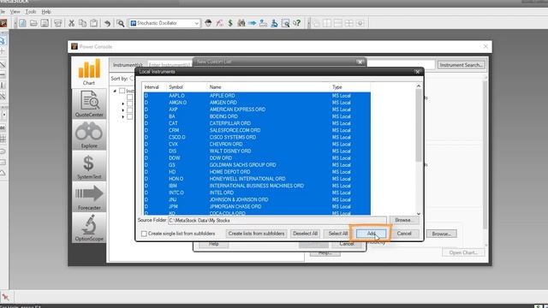The width and height of the screenshot is (548, 308).
Task: Click the binoculars Explorer toolbar icon
Action: 241,23
